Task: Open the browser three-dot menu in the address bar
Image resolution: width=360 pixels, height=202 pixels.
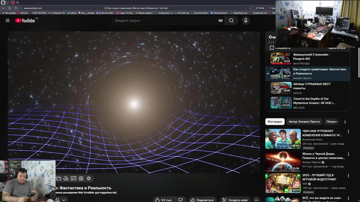Action: click(247, 8)
